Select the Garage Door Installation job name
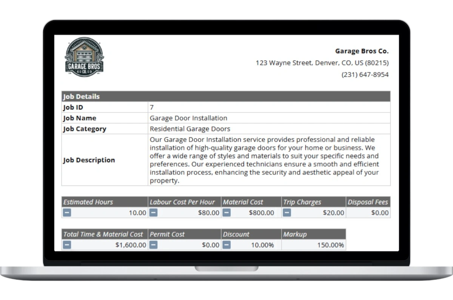This screenshot has height=300, width=453. point(188,118)
